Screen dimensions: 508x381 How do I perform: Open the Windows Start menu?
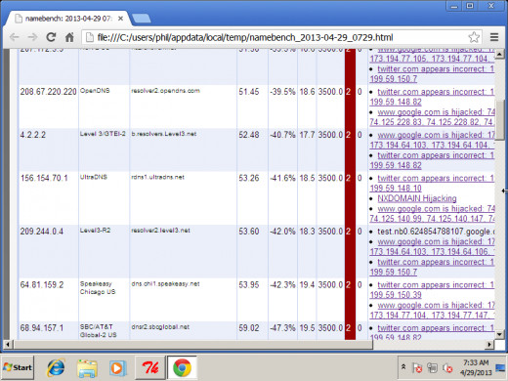click(18, 368)
